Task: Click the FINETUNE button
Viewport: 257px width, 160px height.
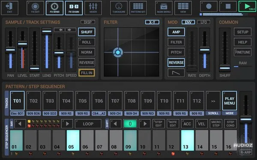Action: [242, 52]
